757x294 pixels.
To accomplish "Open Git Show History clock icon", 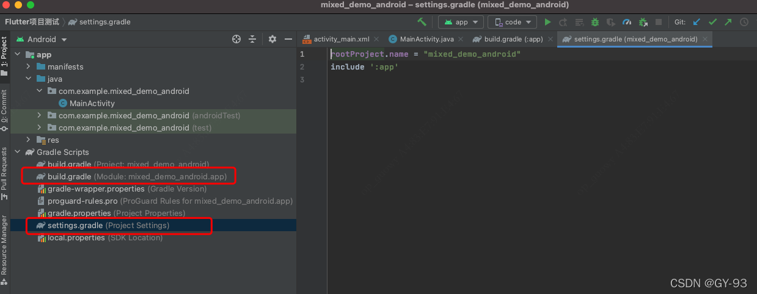I will click(744, 22).
